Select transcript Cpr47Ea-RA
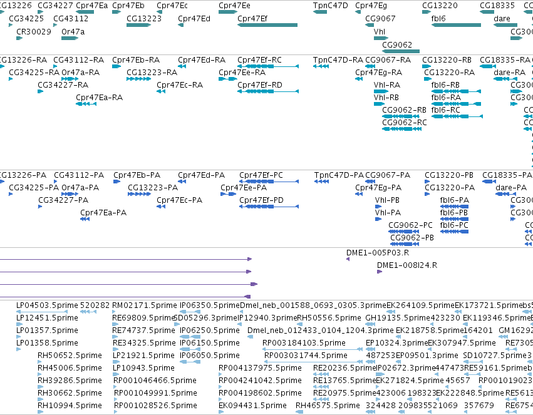Screen dimensions: 533x415 tap(86, 104)
